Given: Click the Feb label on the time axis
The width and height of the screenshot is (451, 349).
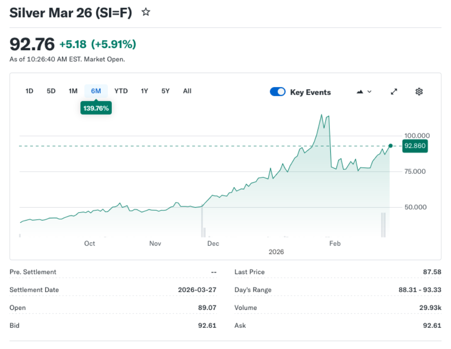Looking at the screenshot, I should (335, 243).
